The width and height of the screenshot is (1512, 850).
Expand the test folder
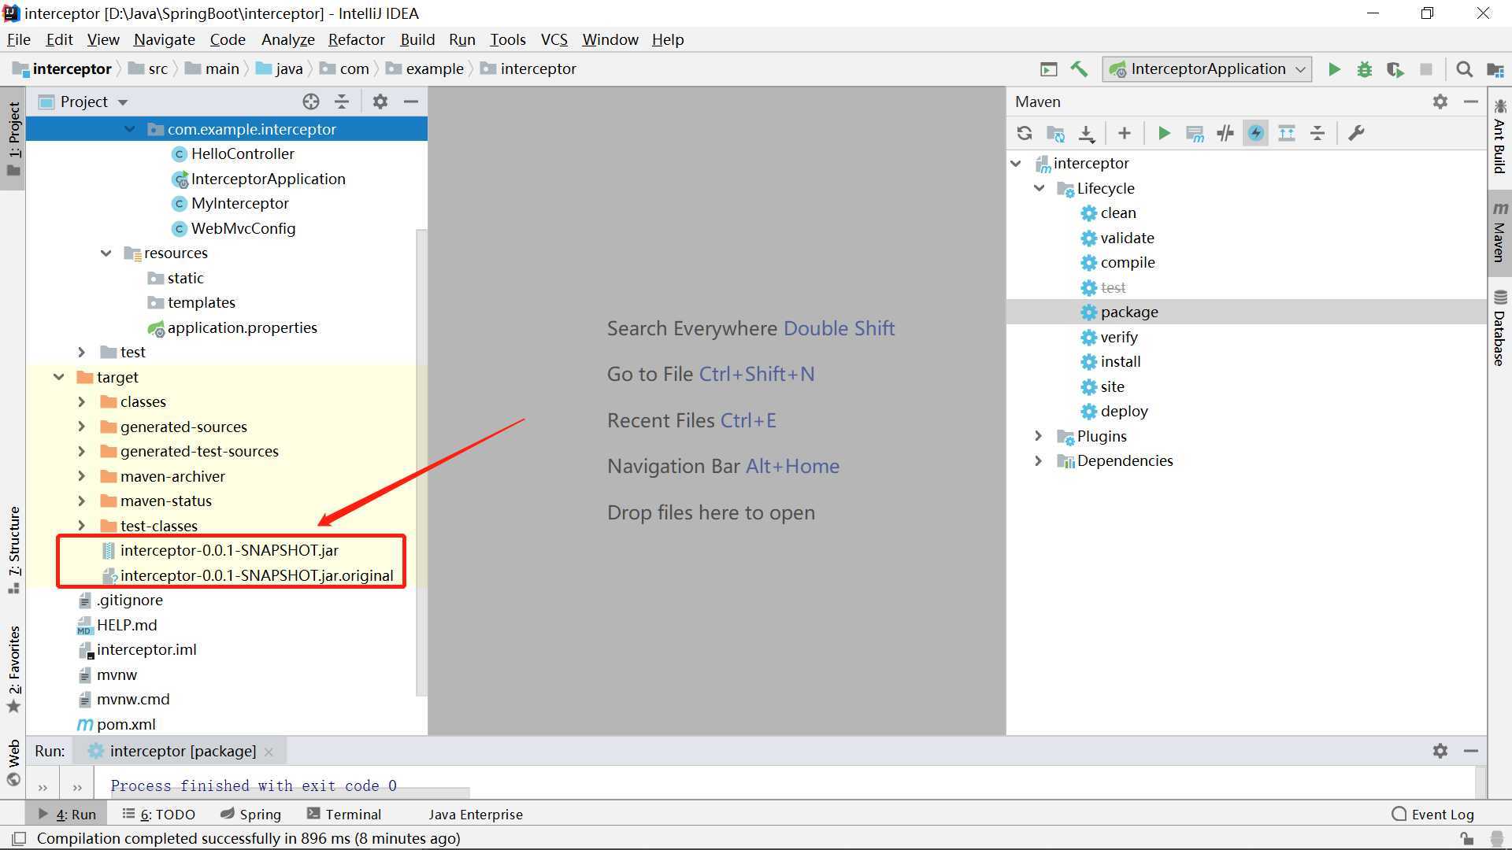pos(82,352)
